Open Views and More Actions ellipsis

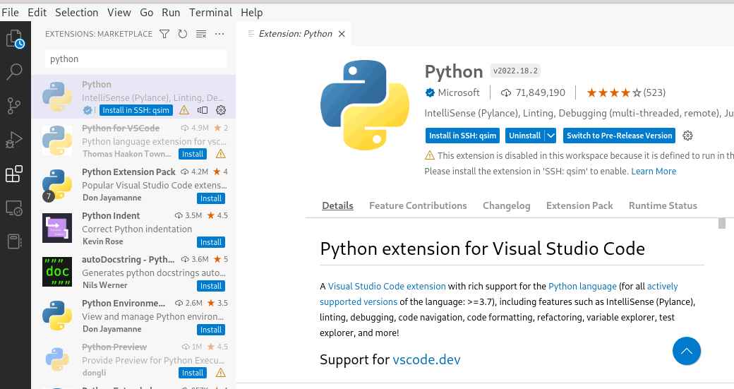pos(219,34)
